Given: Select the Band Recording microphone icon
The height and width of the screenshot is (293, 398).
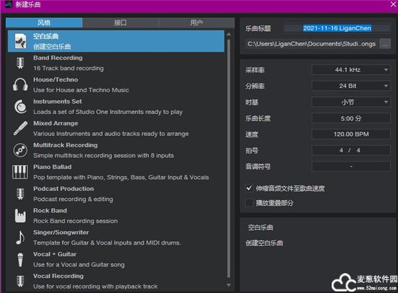Looking at the screenshot, I should point(20,63).
